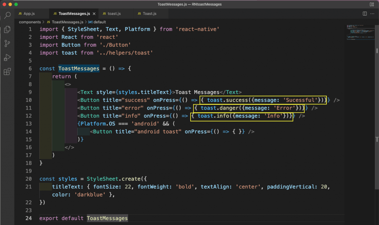The width and height of the screenshot is (379, 225).
Task: Switch to the lowercase toast.js tab
Action: [x=114, y=14]
